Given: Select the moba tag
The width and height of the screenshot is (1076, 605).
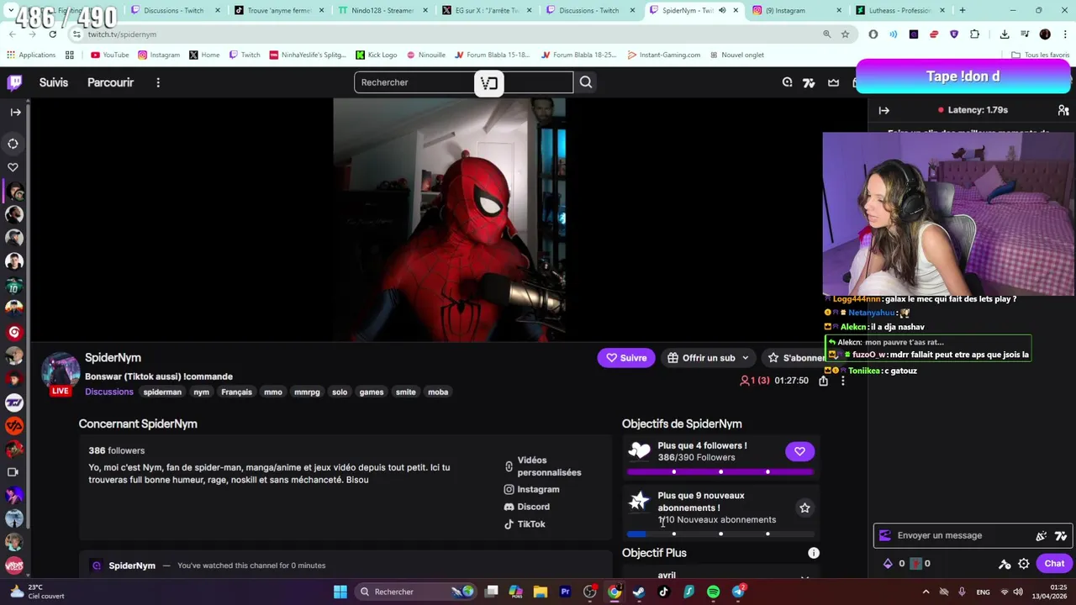Looking at the screenshot, I should [x=438, y=392].
